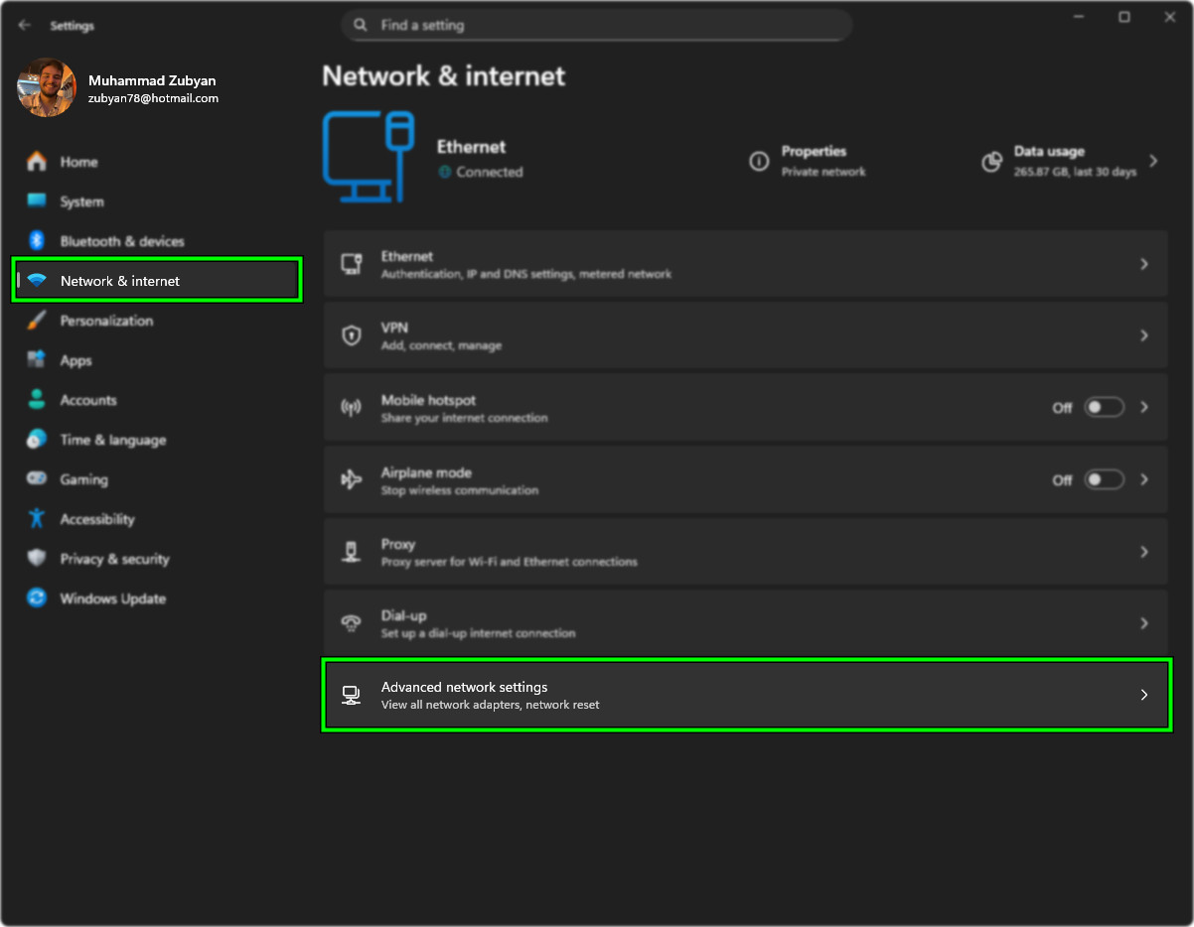1194x927 pixels.
Task: Click the Proxy row chevron arrow
Action: (1144, 552)
